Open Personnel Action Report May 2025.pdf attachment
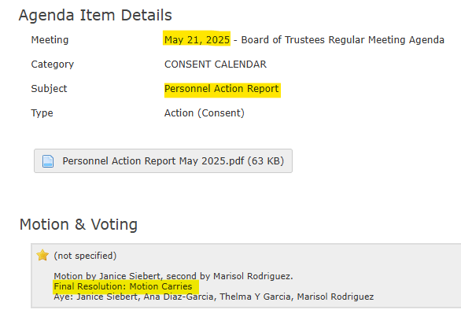The image size is (461, 317). point(163,160)
